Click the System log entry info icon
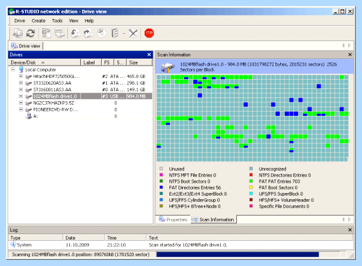Image resolution: width=362 pixels, height=266 pixels. coord(13,245)
